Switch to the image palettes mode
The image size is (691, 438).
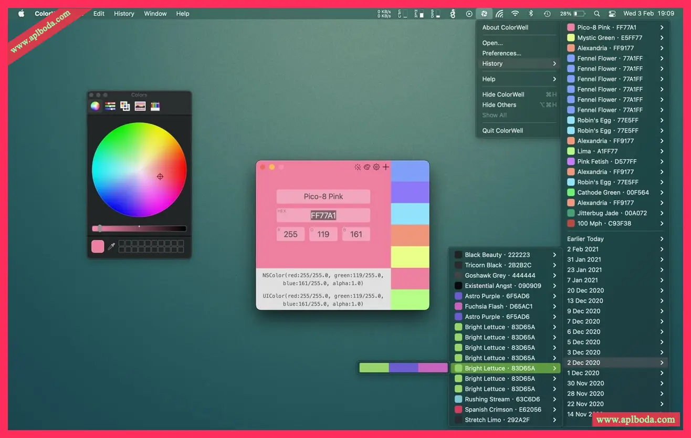(x=140, y=106)
